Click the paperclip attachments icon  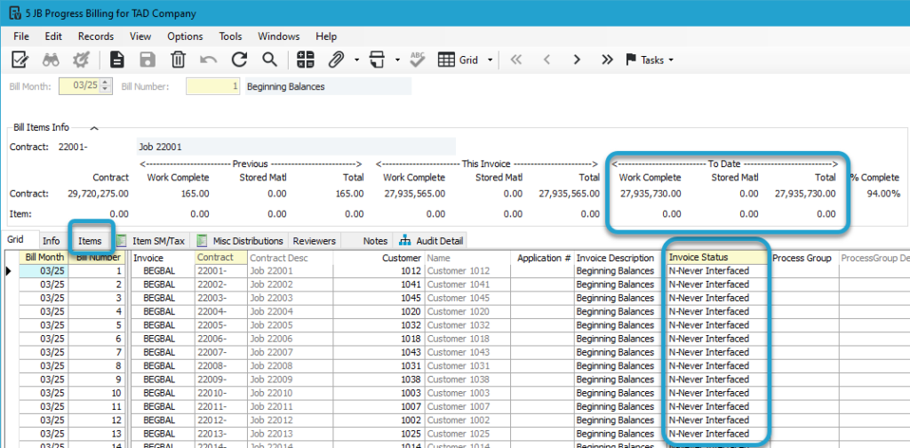[x=337, y=60]
